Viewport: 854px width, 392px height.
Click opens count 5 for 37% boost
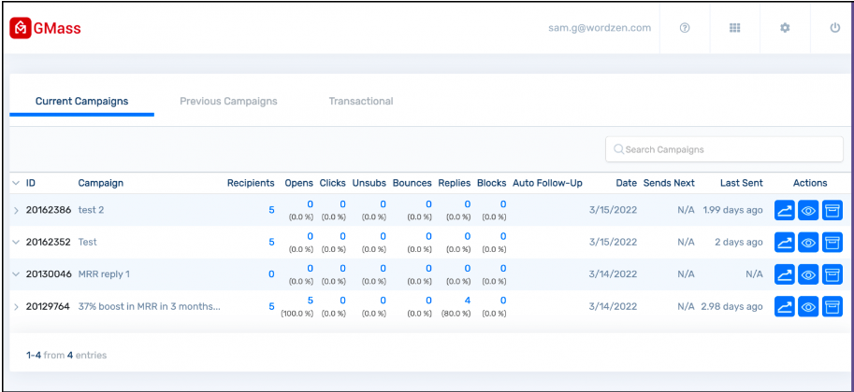point(310,301)
